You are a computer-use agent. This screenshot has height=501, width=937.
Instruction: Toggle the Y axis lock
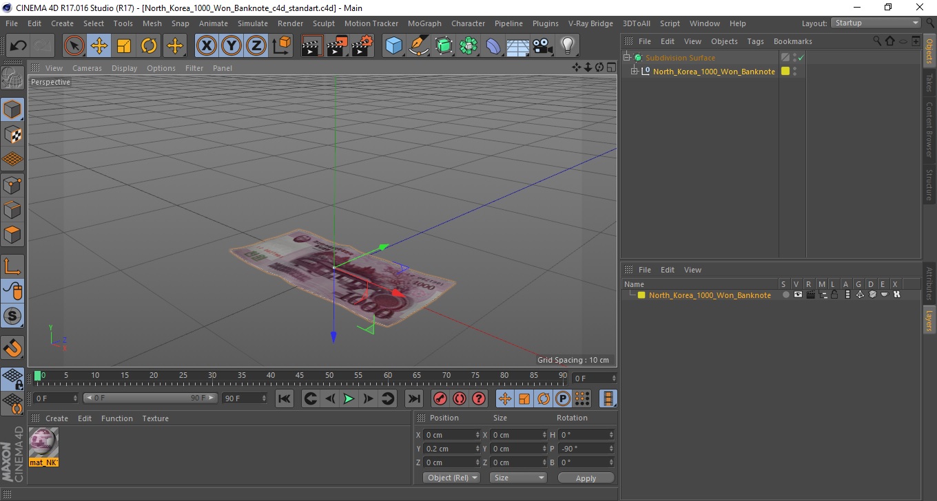click(231, 46)
